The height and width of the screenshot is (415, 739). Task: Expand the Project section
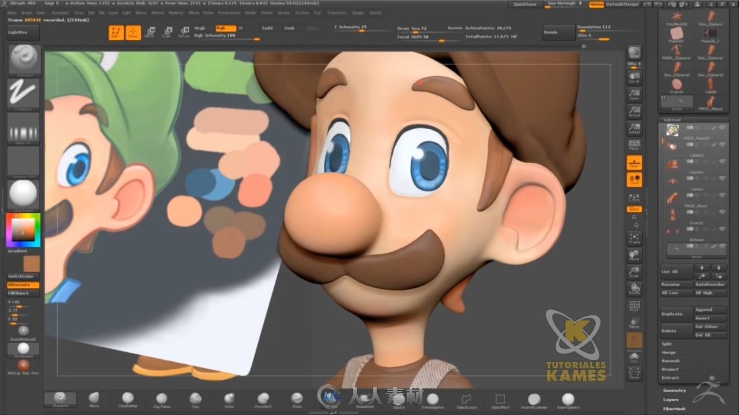point(670,369)
